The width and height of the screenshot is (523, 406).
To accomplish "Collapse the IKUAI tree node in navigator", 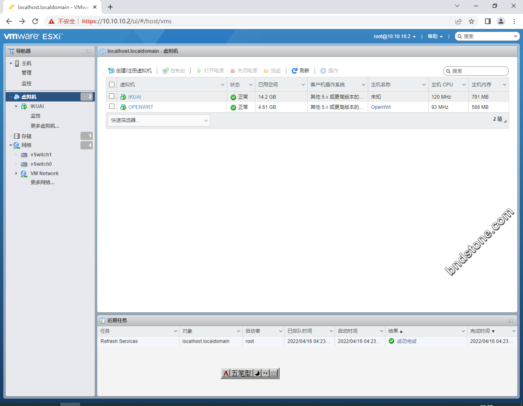I will [x=16, y=106].
